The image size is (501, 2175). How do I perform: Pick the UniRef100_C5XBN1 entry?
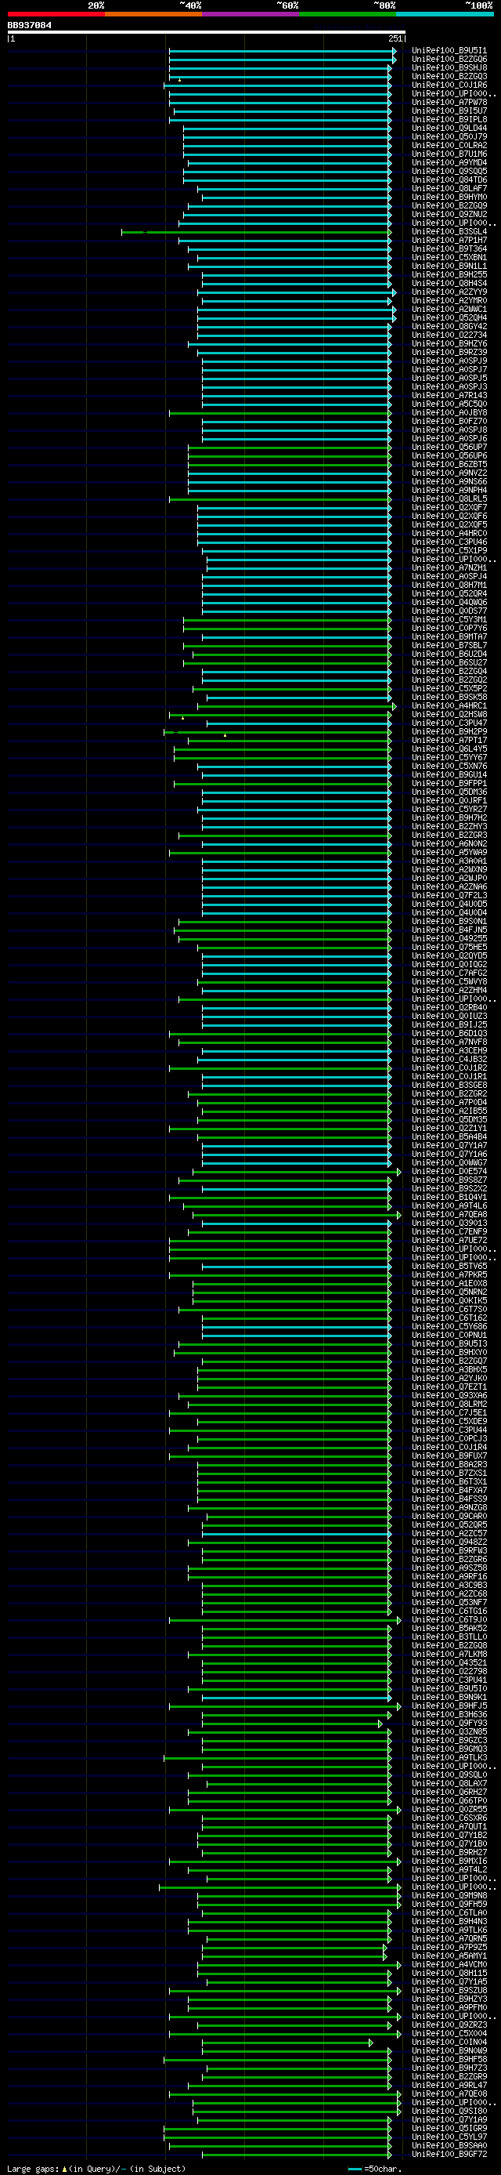point(449,258)
